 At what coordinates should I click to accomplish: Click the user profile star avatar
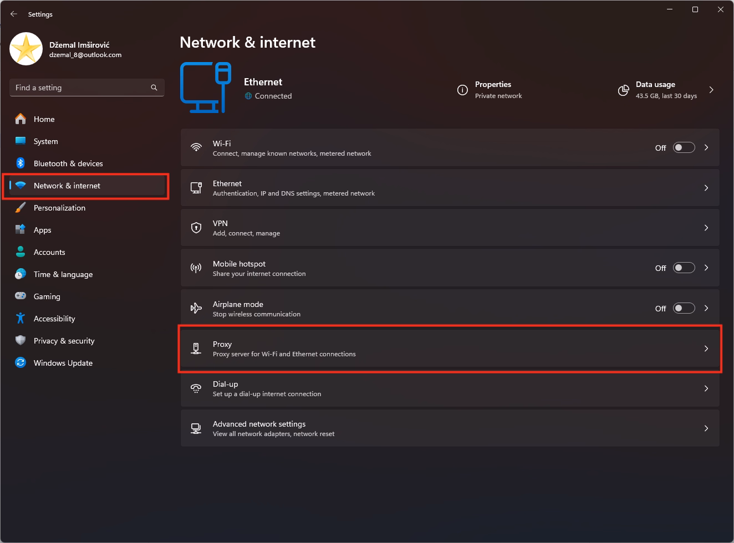[26, 49]
